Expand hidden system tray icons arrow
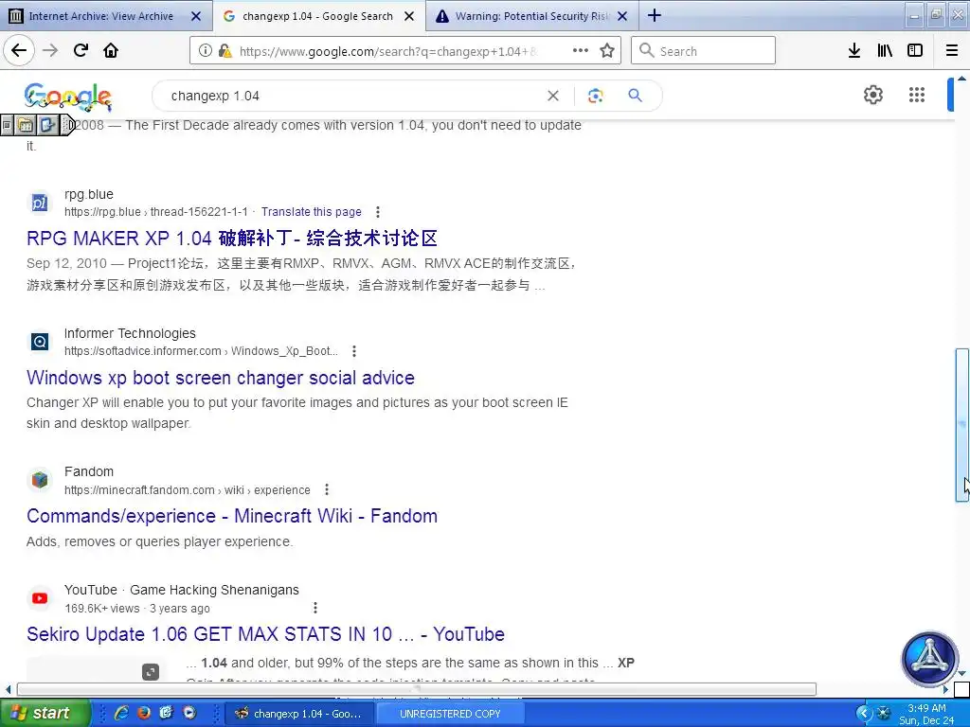 (x=864, y=714)
